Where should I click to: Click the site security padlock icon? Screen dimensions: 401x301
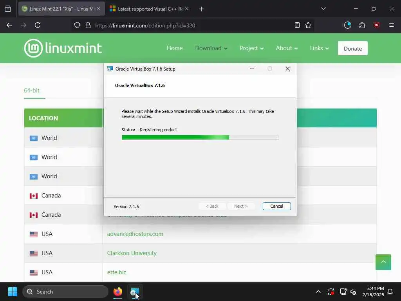[88, 25]
